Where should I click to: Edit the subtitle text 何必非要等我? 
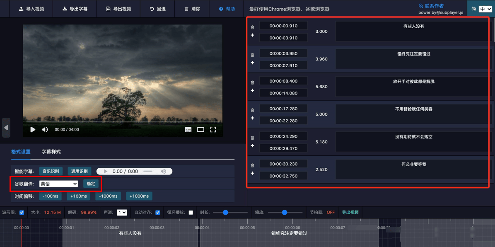pos(413,170)
